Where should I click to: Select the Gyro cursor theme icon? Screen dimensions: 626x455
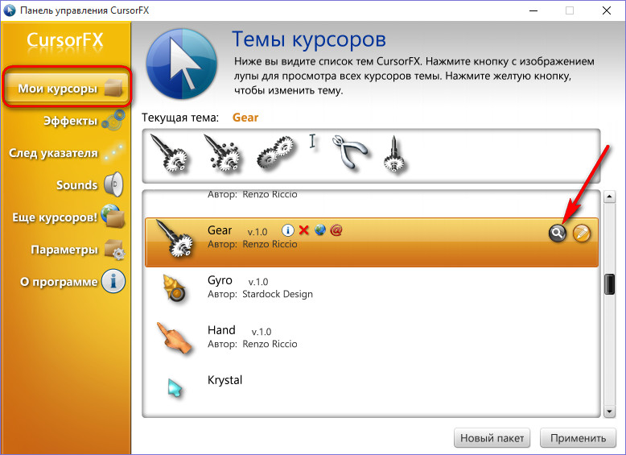coord(175,287)
